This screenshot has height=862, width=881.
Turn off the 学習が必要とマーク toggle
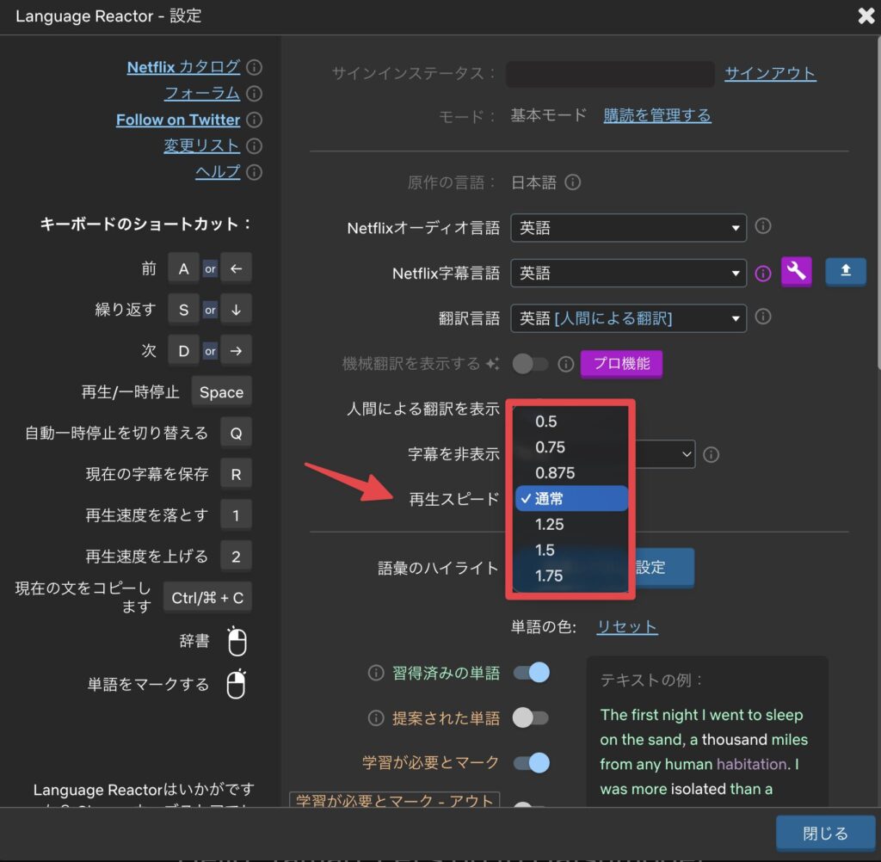(x=531, y=762)
